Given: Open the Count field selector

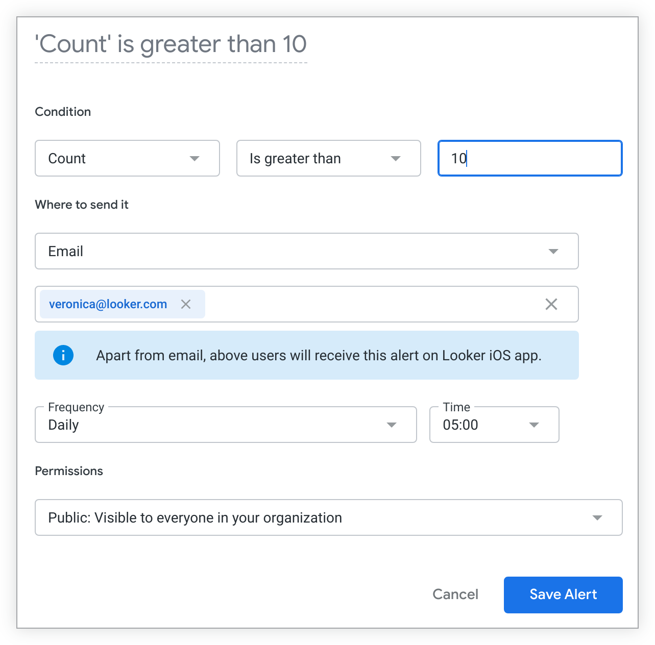Looking at the screenshot, I should tap(117, 159).
